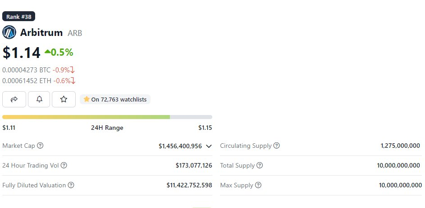Click the Rank #38 badge
This screenshot has width=425, height=208.
(18, 17)
